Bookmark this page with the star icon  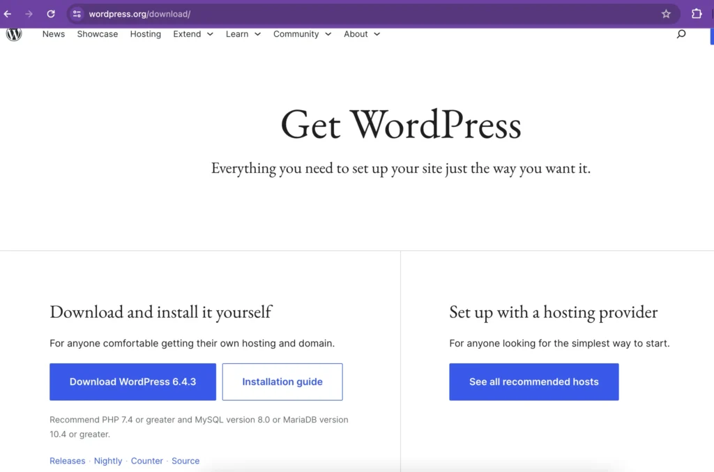coord(666,14)
